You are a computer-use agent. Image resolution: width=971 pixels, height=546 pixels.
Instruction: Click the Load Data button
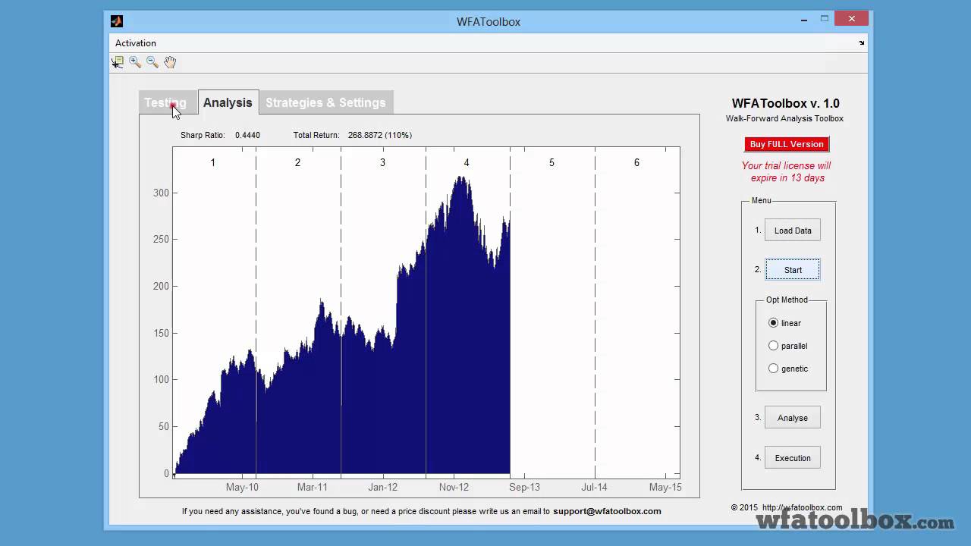[793, 231]
